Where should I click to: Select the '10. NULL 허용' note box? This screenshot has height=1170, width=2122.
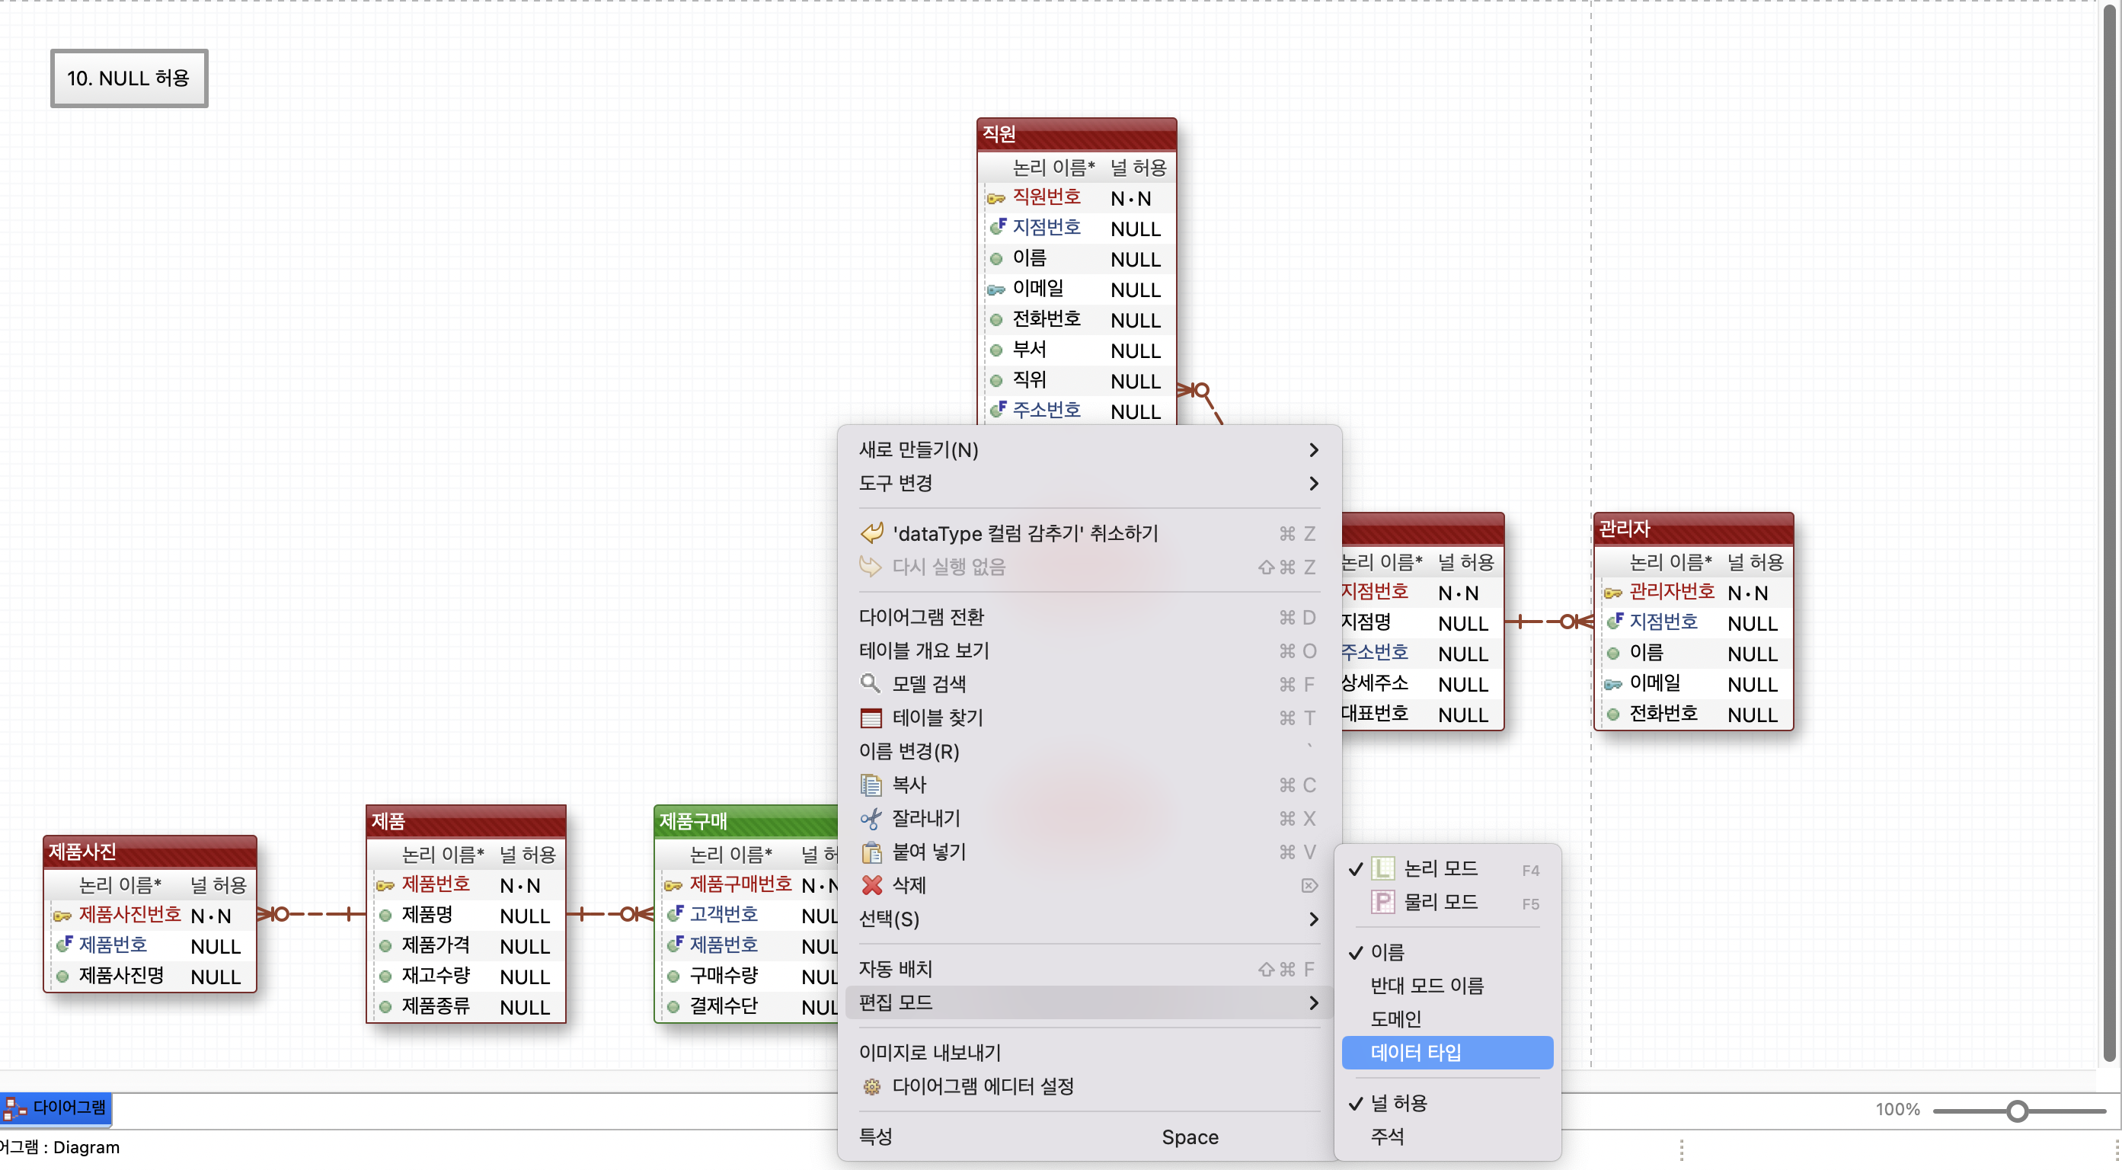pos(129,78)
